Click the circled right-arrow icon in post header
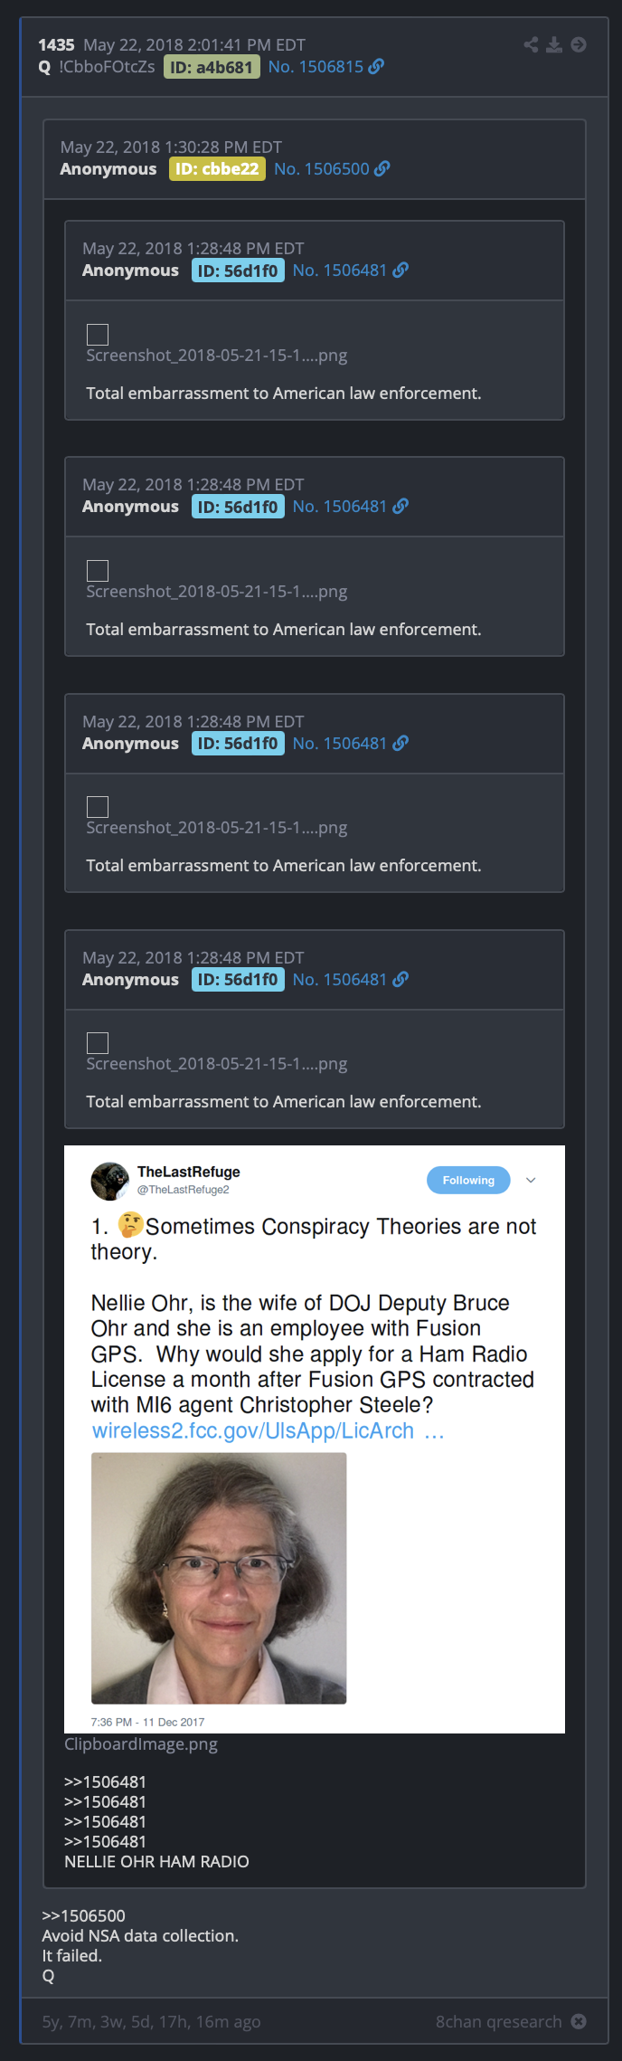622x2061 pixels. 579,44
